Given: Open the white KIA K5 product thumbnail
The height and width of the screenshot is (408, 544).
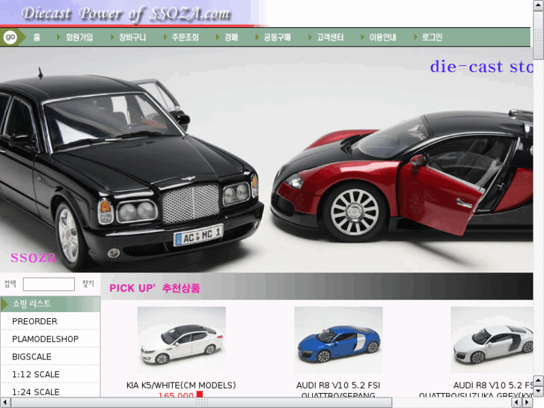Looking at the screenshot, I should [x=181, y=340].
